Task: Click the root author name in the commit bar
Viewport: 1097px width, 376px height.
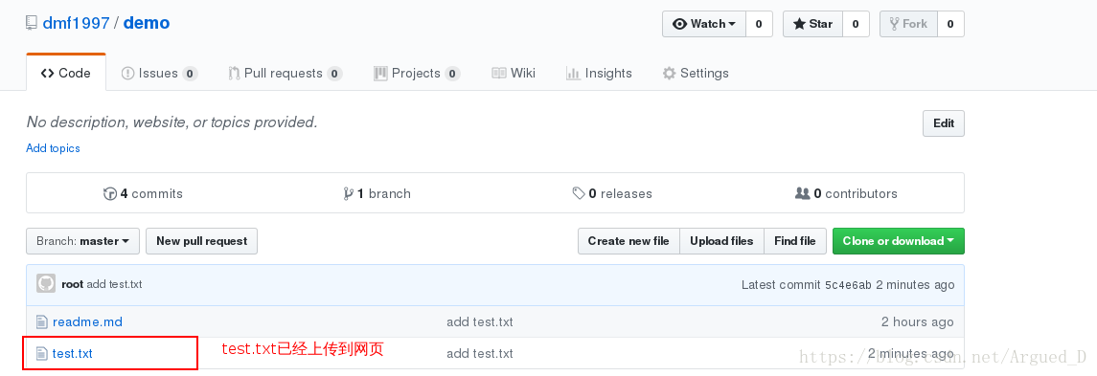Action: [x=73, y=284]
